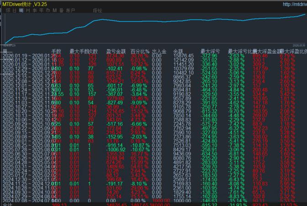307x206 pixels.
Task: Click the loss value -916.14
Action: click(114, 145)
